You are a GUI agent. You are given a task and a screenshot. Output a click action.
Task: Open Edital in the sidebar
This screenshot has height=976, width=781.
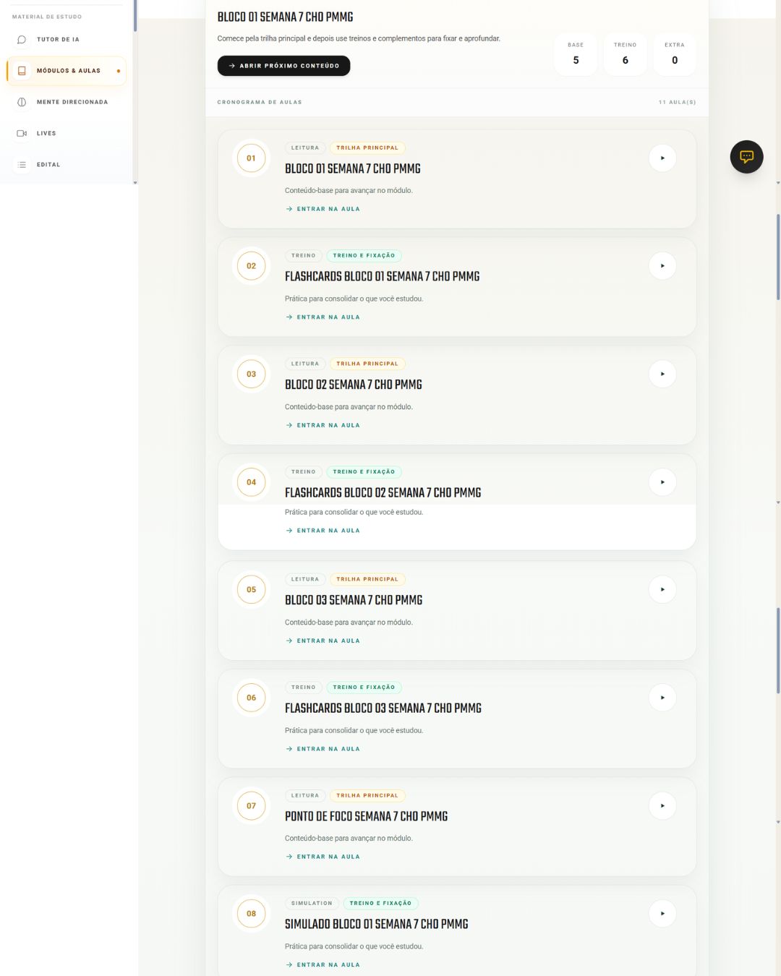[x=67, y=165]
